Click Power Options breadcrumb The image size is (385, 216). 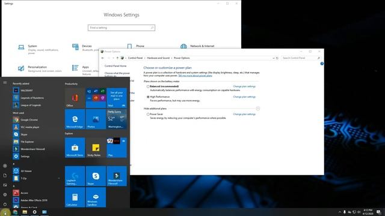tap(182, 58)
